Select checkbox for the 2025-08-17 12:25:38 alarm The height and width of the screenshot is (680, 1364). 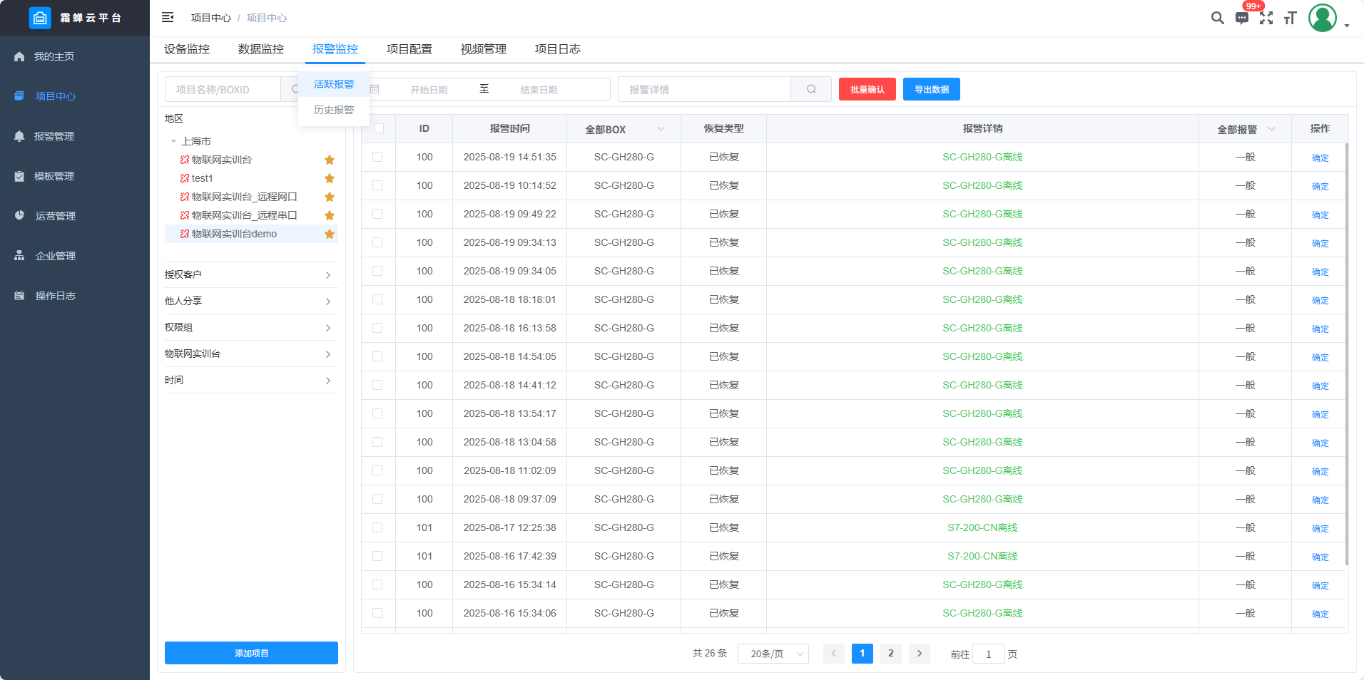tap(377, 527)
